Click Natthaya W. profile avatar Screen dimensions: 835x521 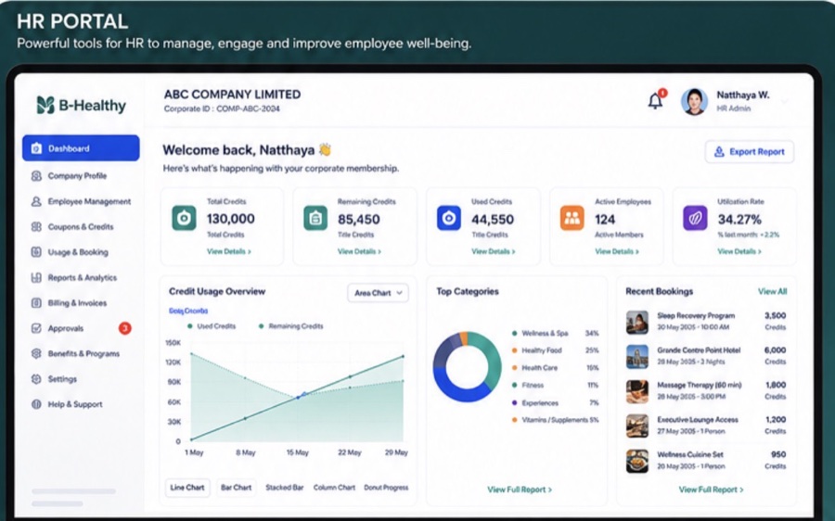tap(694, 101)
